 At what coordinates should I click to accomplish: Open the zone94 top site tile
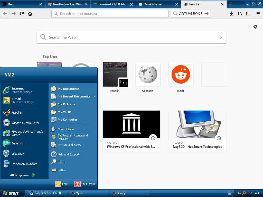115,77
